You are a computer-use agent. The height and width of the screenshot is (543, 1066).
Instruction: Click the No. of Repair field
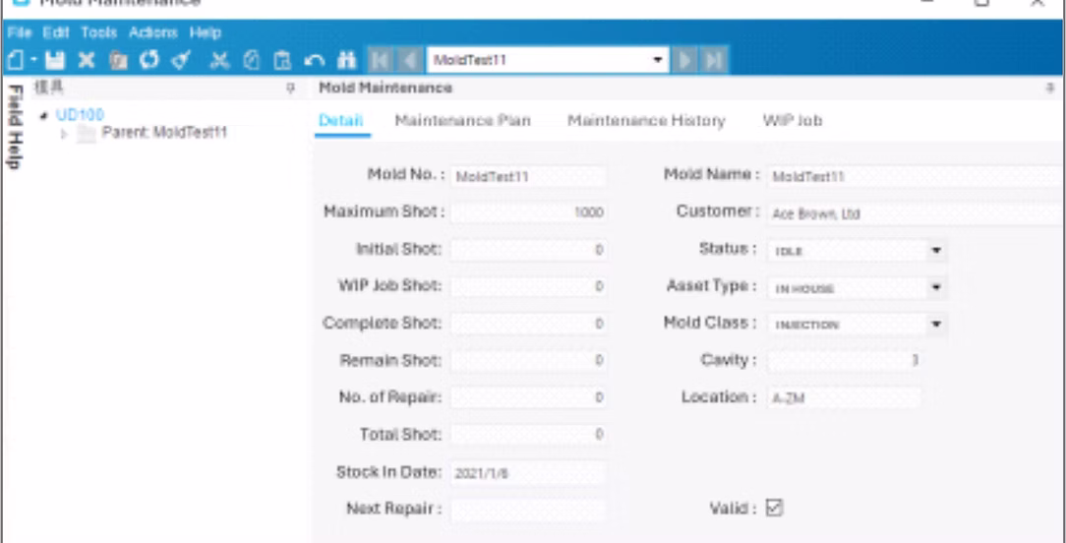click(x=528, y=397)
